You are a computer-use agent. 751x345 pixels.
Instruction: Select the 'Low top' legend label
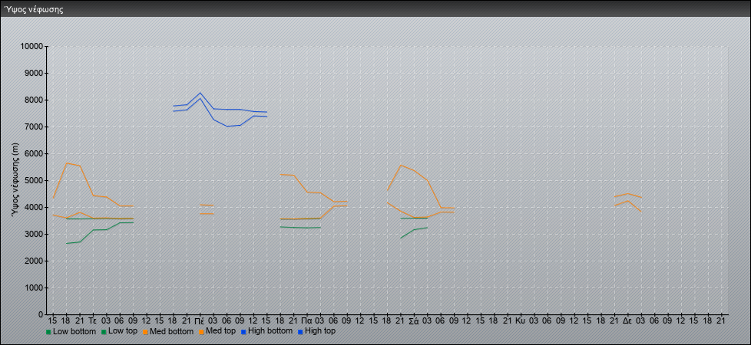coord(123,331)
